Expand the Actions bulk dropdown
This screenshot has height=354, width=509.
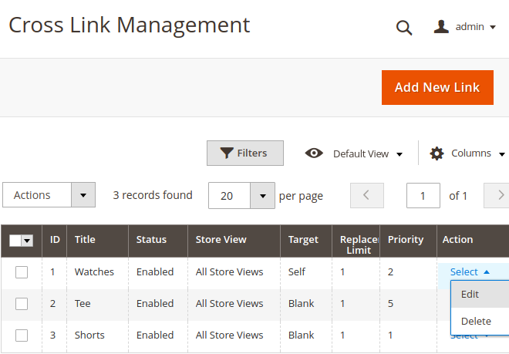point(83,196)
